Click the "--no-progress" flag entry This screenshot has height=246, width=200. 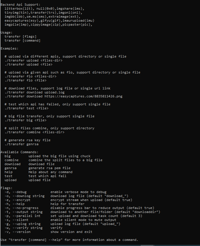(x=25, y=208)
